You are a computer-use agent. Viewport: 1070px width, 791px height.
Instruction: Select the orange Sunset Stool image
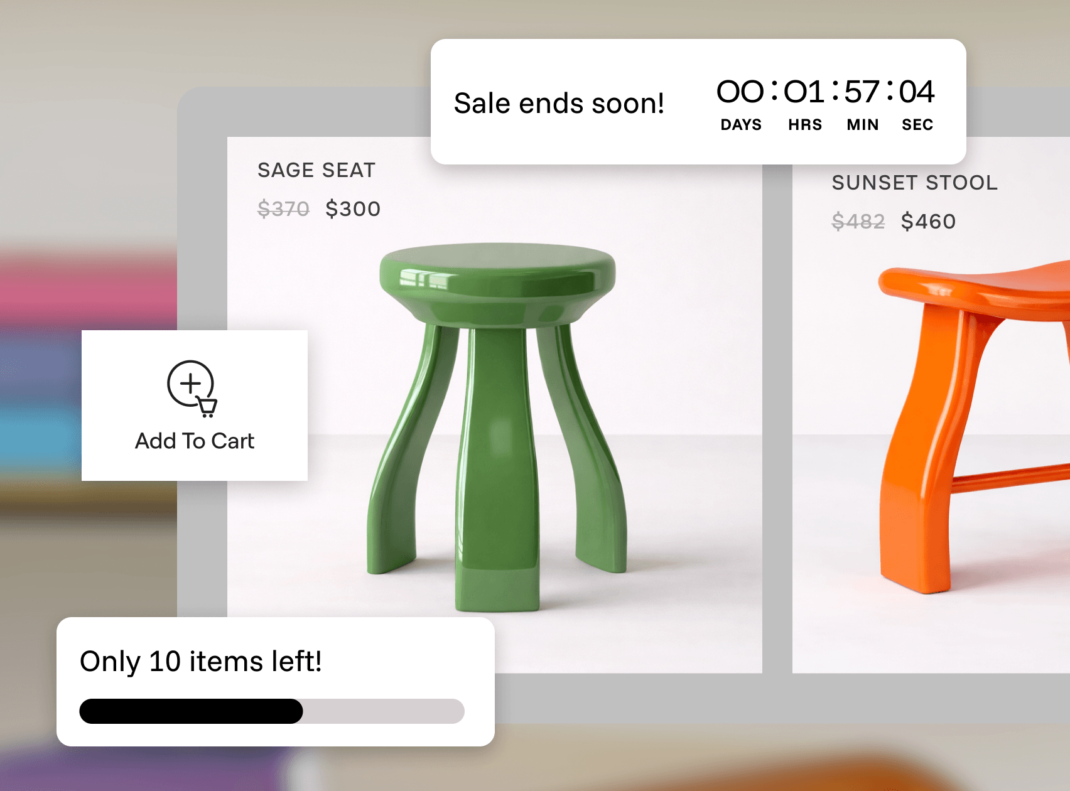[x=974, y=427]
